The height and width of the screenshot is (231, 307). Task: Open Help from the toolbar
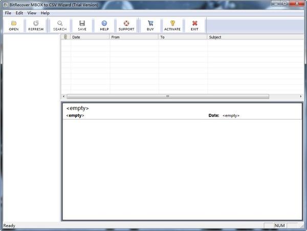pyautogui.click(x=104, y=24)
